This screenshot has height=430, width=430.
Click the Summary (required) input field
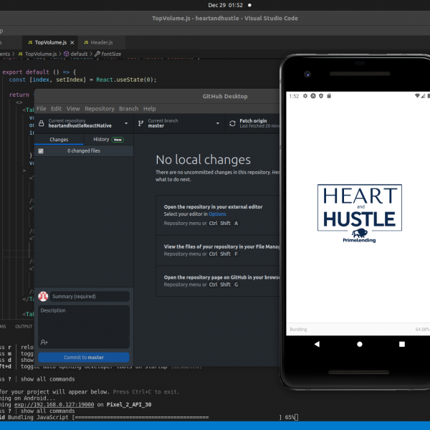[x=90, y=296]
